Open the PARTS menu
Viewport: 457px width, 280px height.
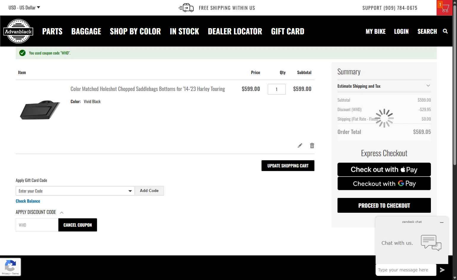click(x=52, y=31)
